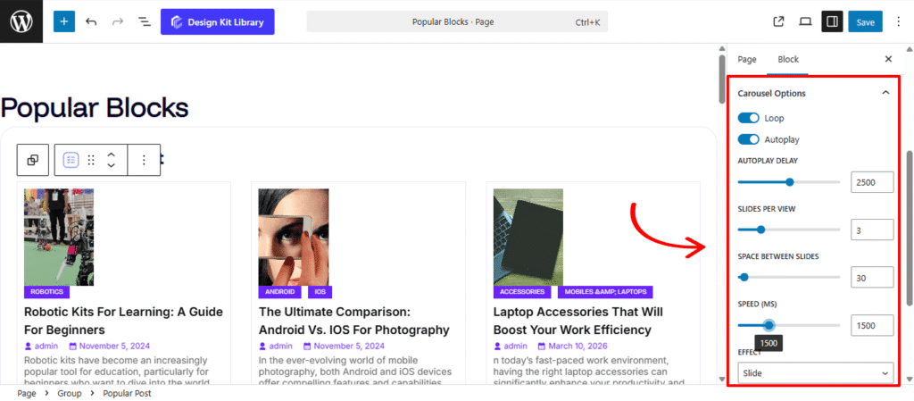Disable the Loop toggle

(748, 118)
